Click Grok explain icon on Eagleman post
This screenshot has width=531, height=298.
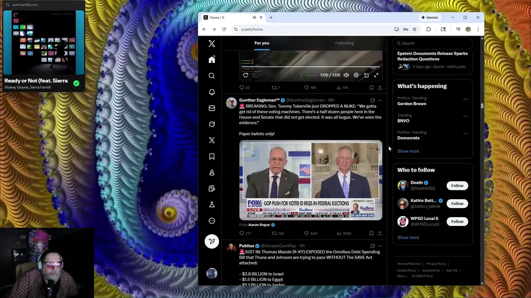coord(372,100)
